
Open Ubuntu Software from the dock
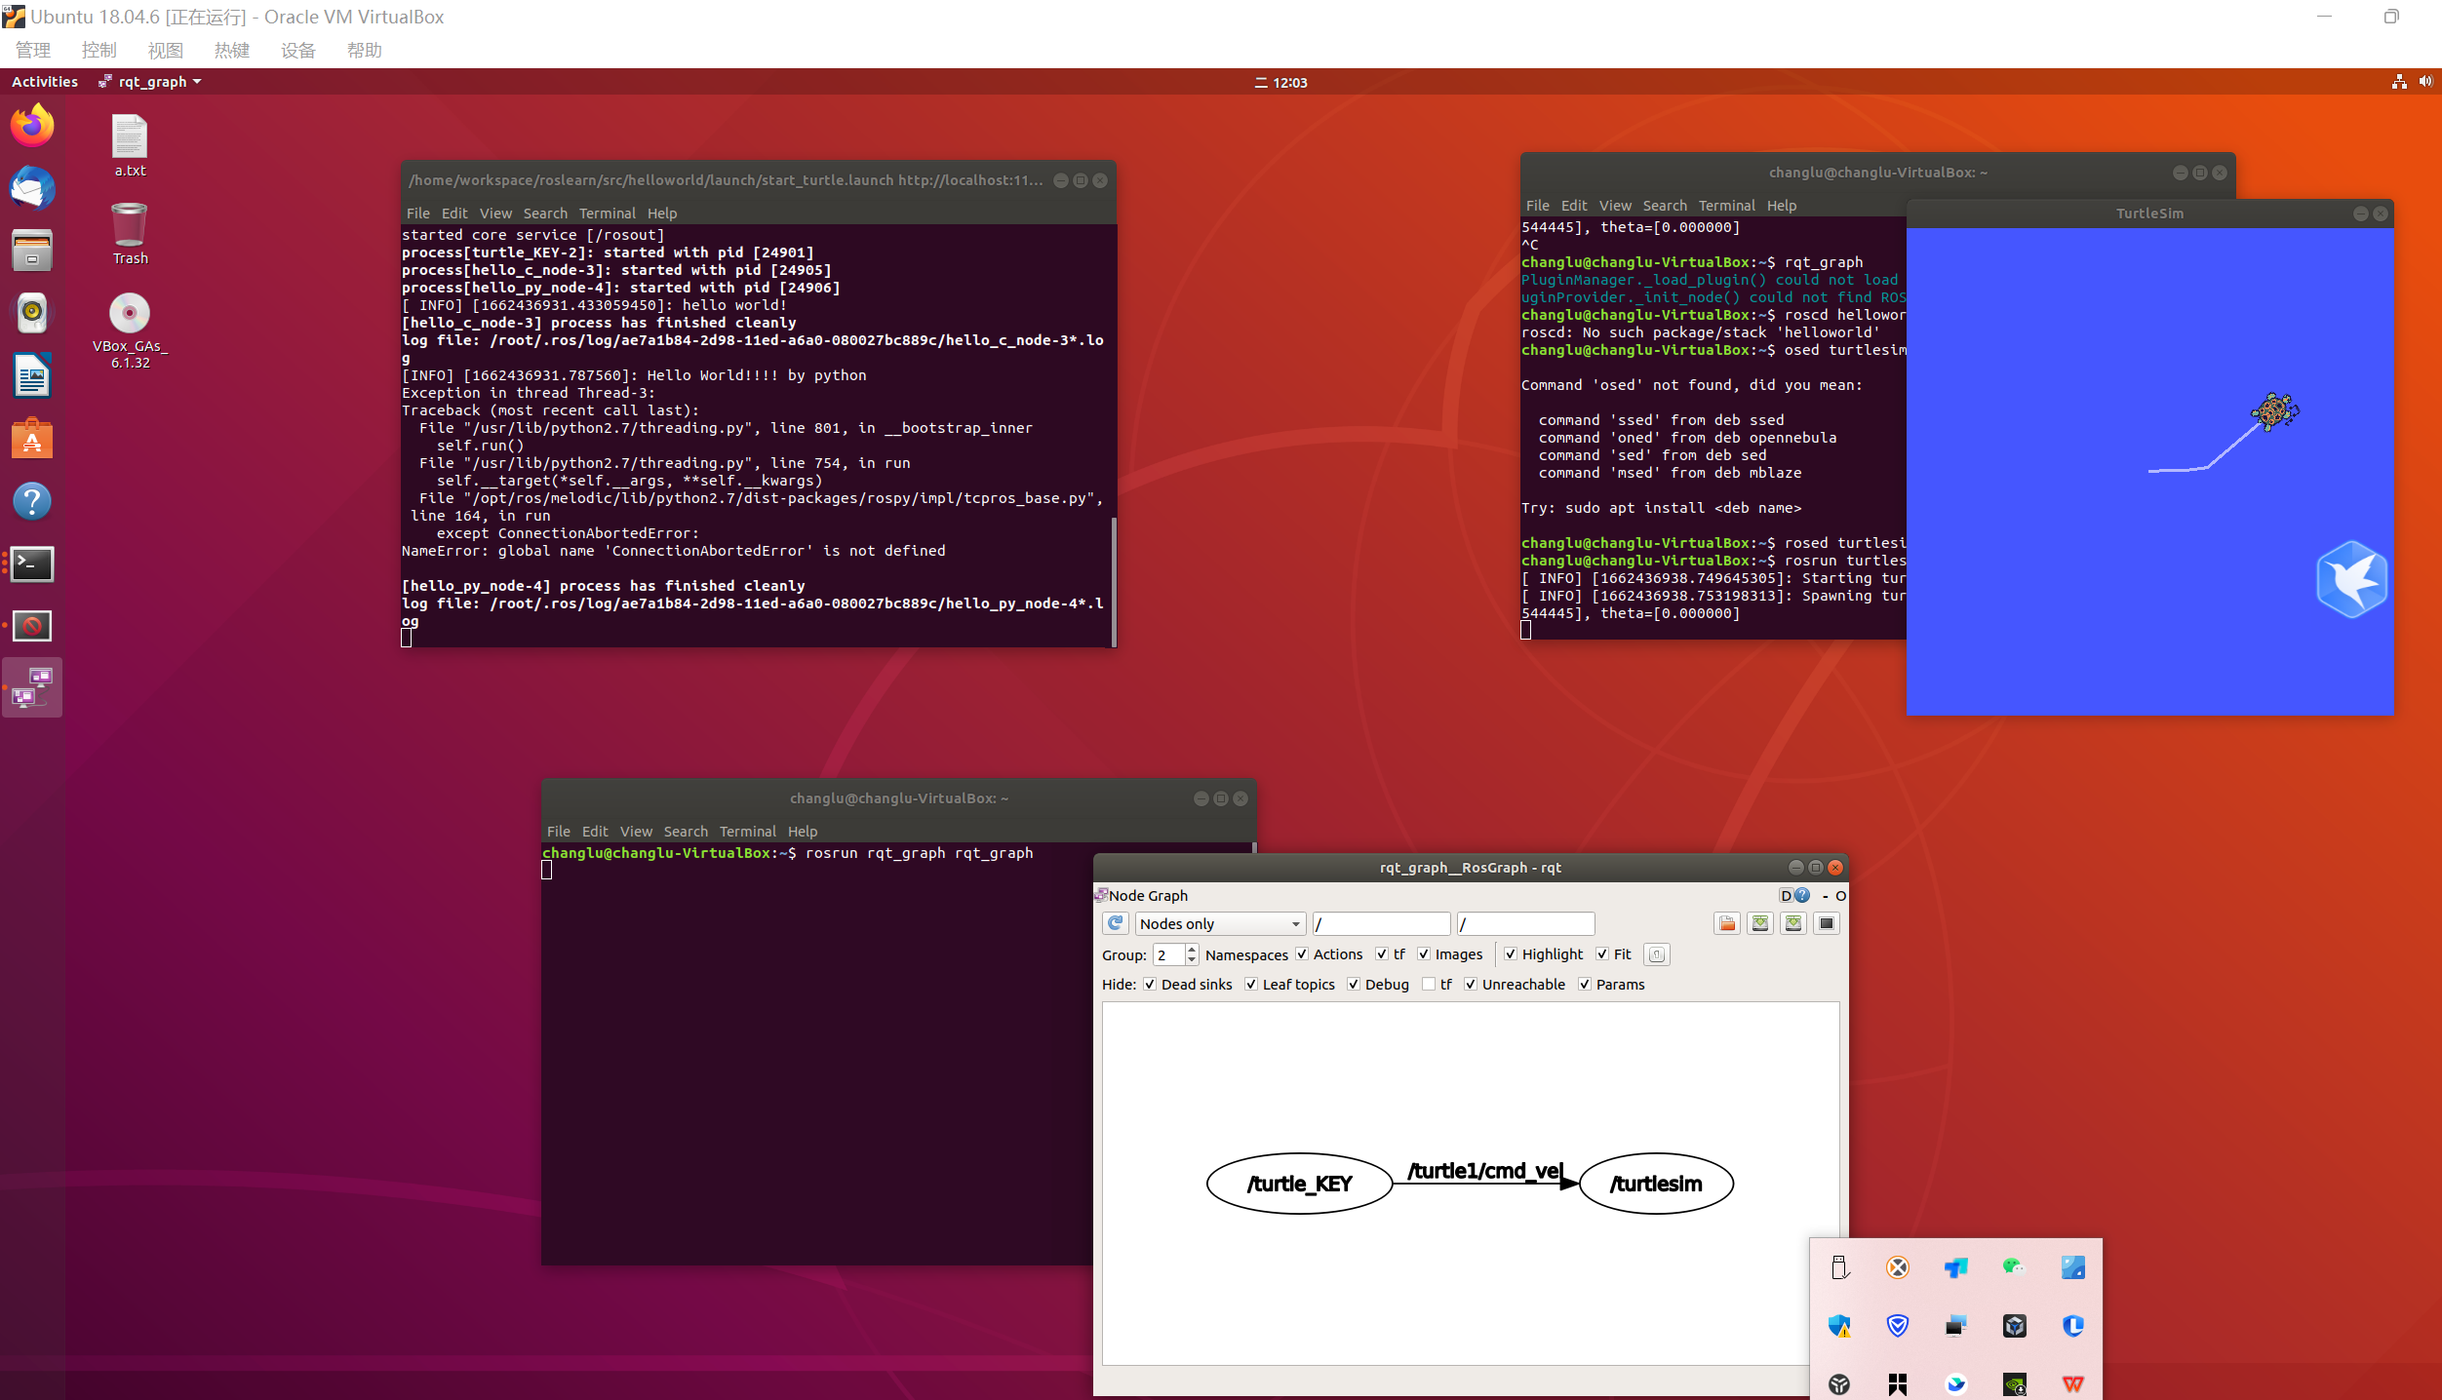[32, 439]
